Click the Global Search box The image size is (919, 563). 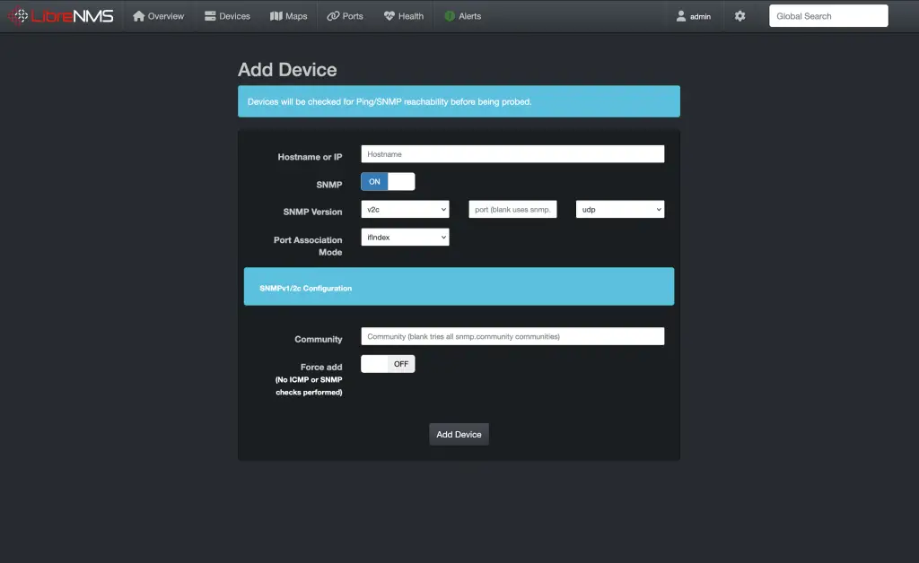[x=827, y=15]
